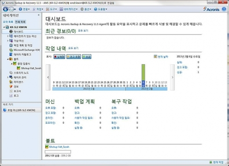Switch to the 요약 목록 view
Screen dimensions: 229x166
[8, 22]
